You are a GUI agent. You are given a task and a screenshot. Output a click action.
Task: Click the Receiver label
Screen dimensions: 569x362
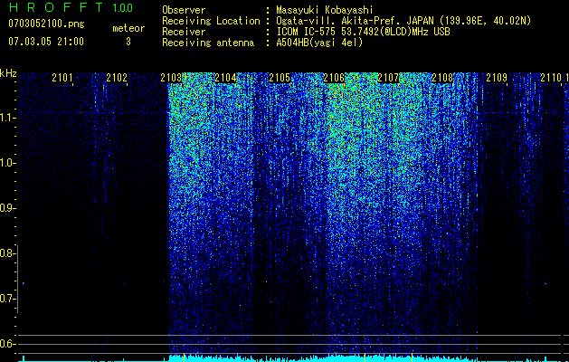coord(184,32)
